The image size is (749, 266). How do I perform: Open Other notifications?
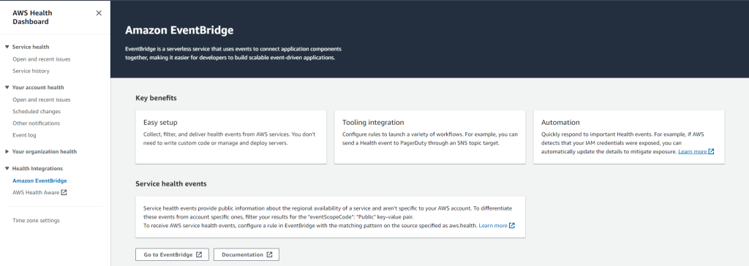pyautogui.click(x=37, y=123)
